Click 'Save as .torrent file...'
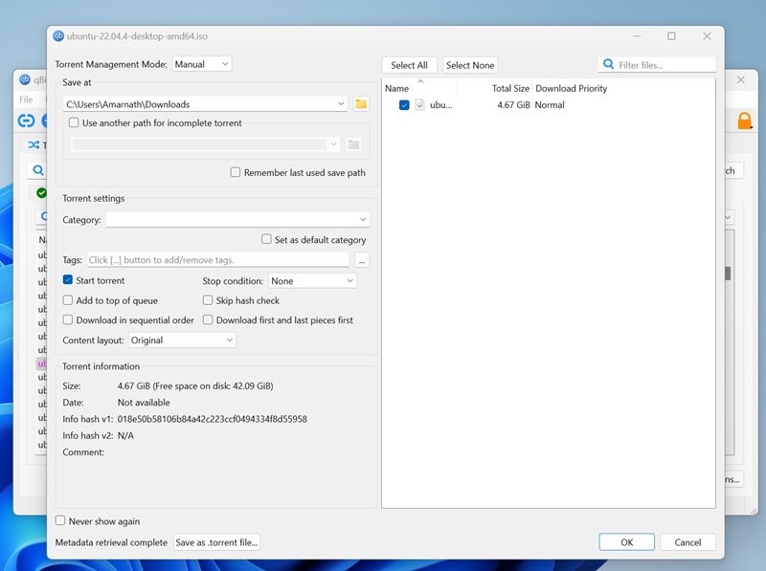 216,542
